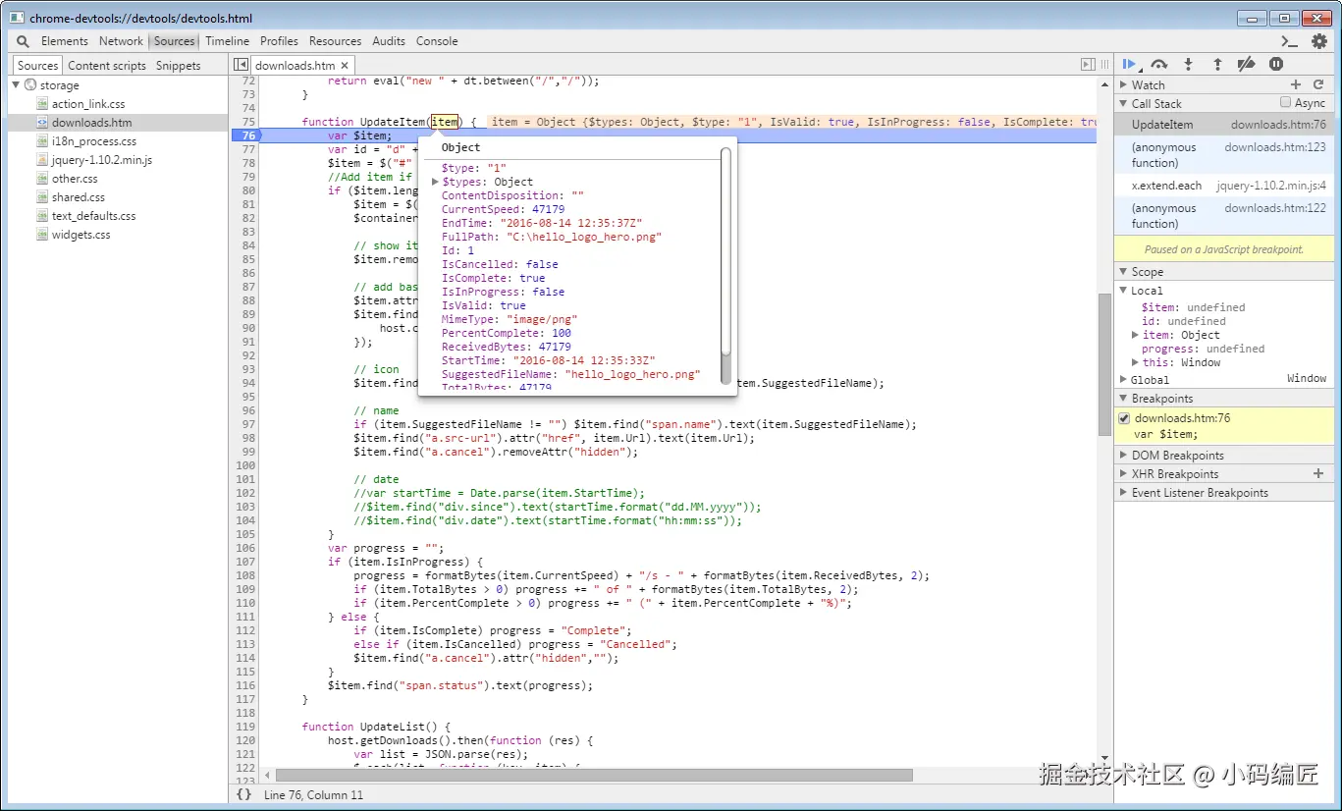Resume script execution with the play button

1129,64
